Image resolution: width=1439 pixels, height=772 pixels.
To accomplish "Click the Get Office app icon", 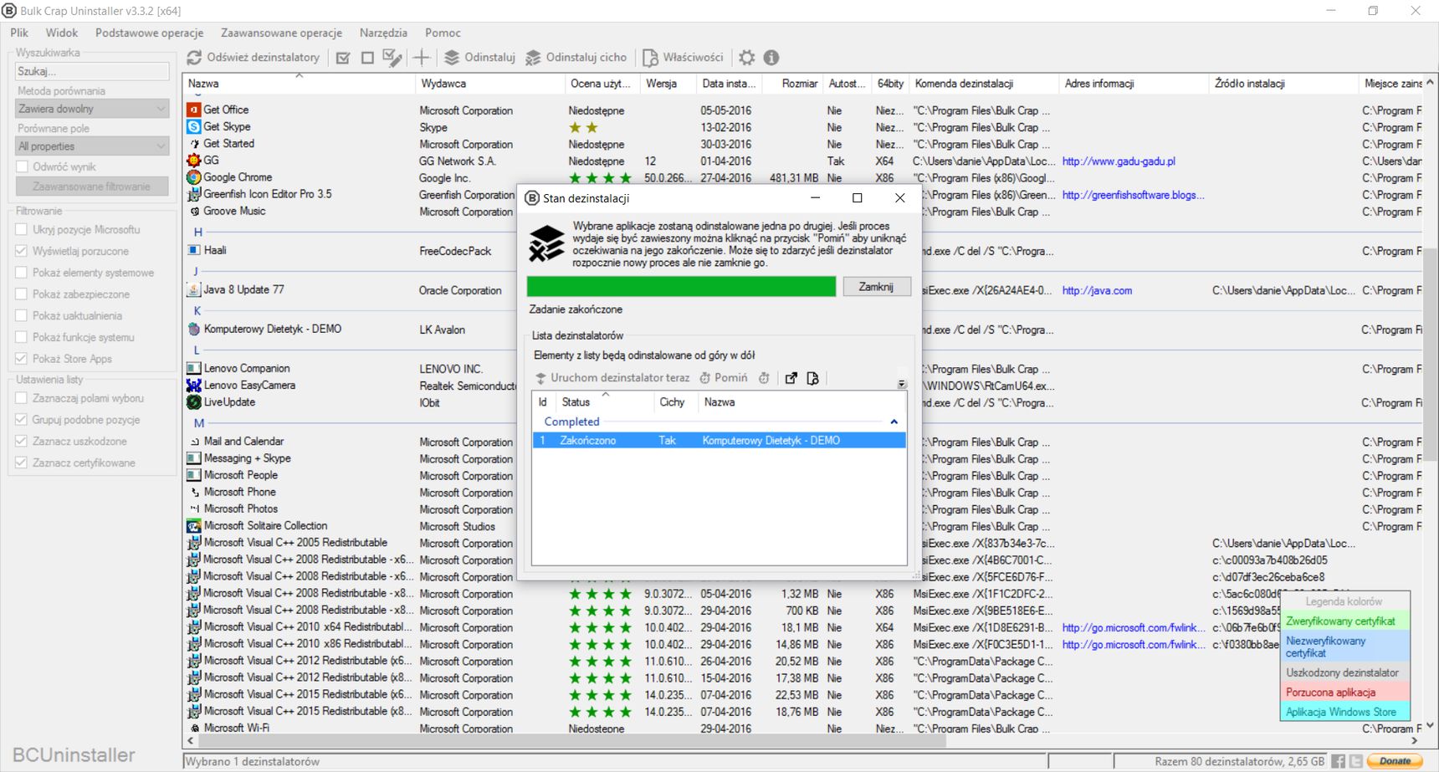I will click(x=194, y=110).
